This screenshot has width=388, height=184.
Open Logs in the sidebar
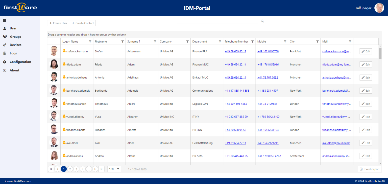[x=13, y=53]
